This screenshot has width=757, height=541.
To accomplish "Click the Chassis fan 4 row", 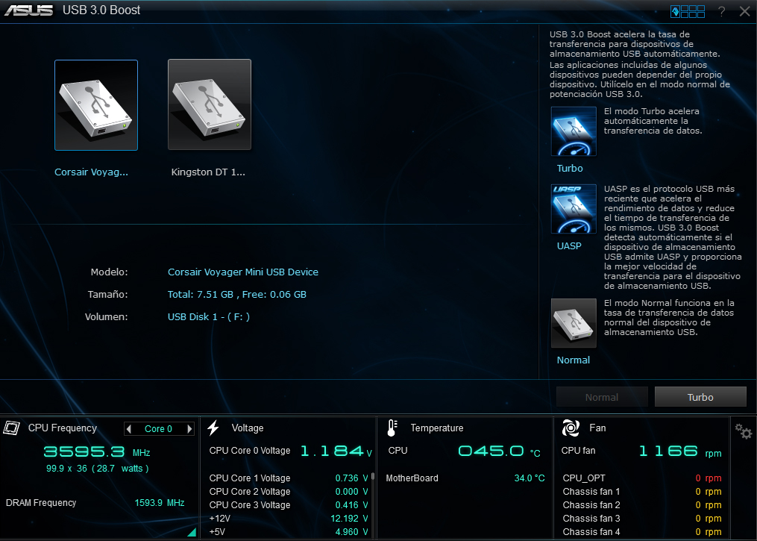I will click(x=642, y=532).
